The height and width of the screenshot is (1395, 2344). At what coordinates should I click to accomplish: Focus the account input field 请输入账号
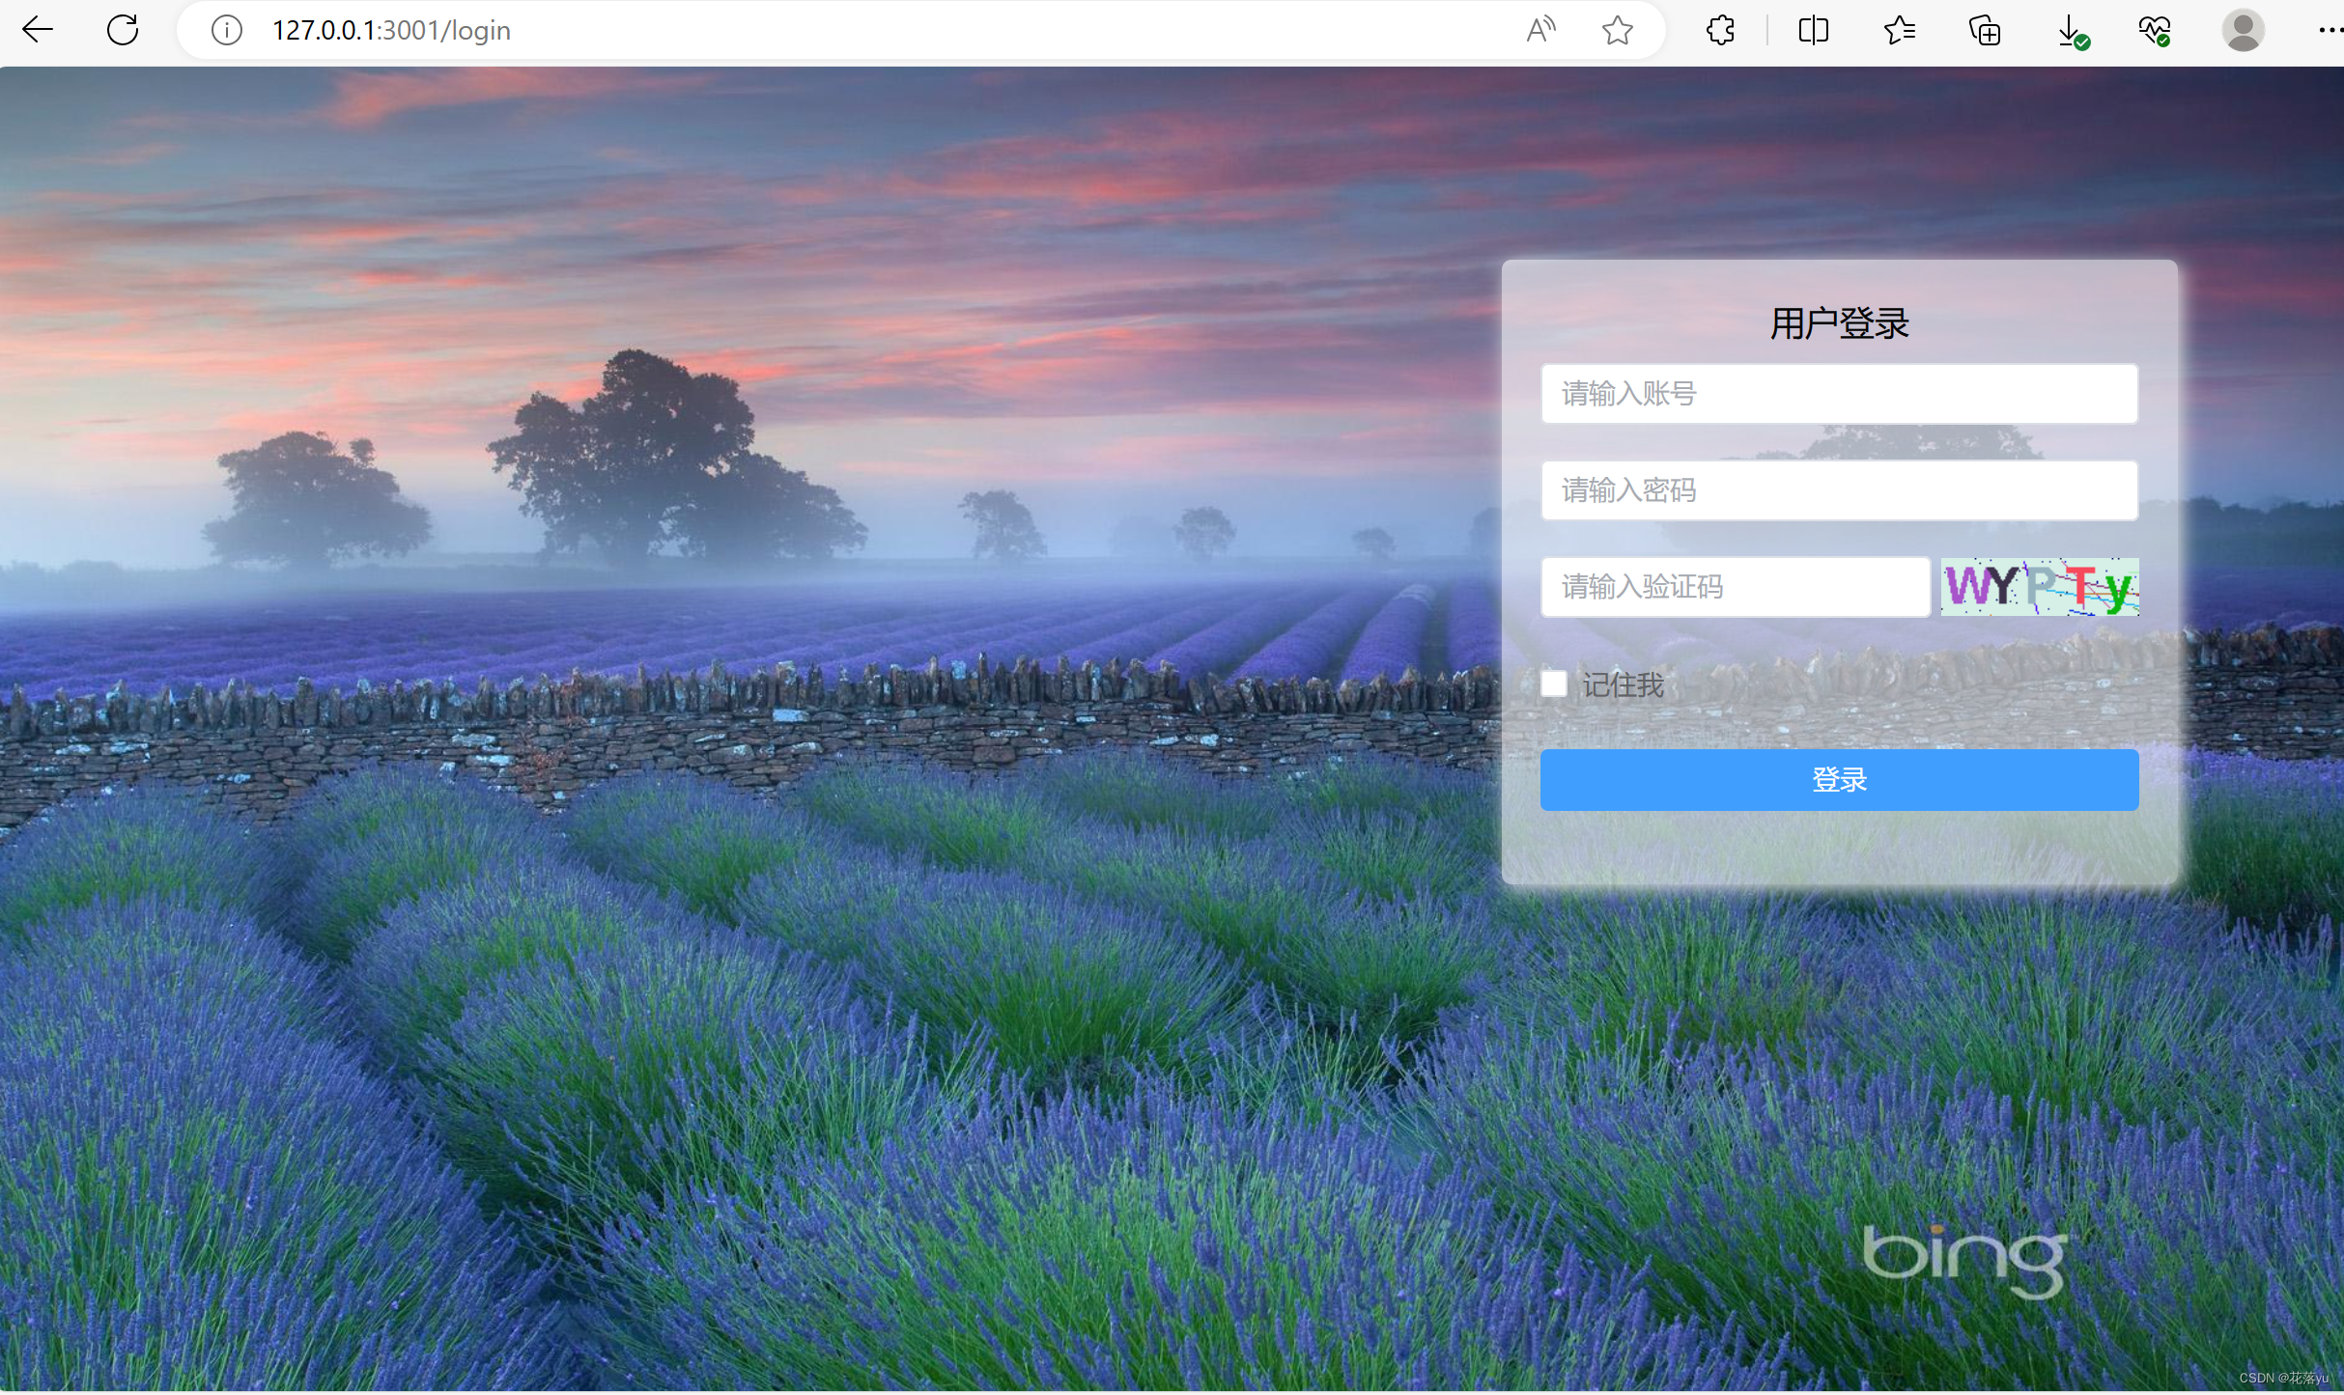pos(1839,394)
